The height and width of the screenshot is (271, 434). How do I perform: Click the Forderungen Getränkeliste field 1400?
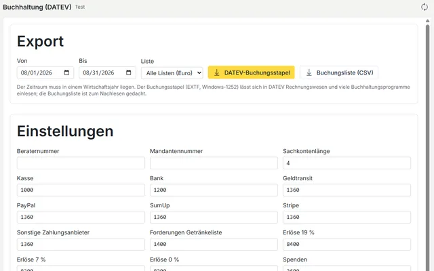[x=214, y=244]
